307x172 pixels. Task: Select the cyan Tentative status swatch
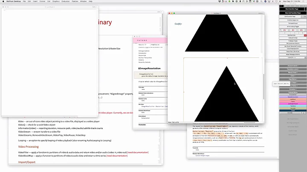293,106
